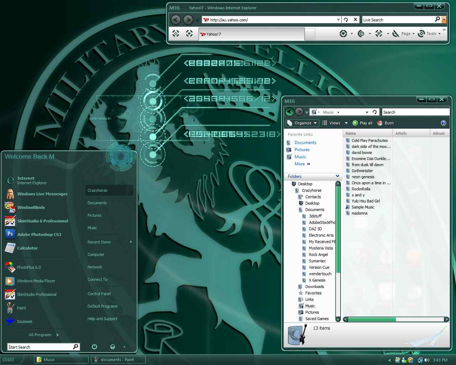Screen dimensions: 456x365
Task: Go back in the Music explorer window
Action: (x=290, y=112)
